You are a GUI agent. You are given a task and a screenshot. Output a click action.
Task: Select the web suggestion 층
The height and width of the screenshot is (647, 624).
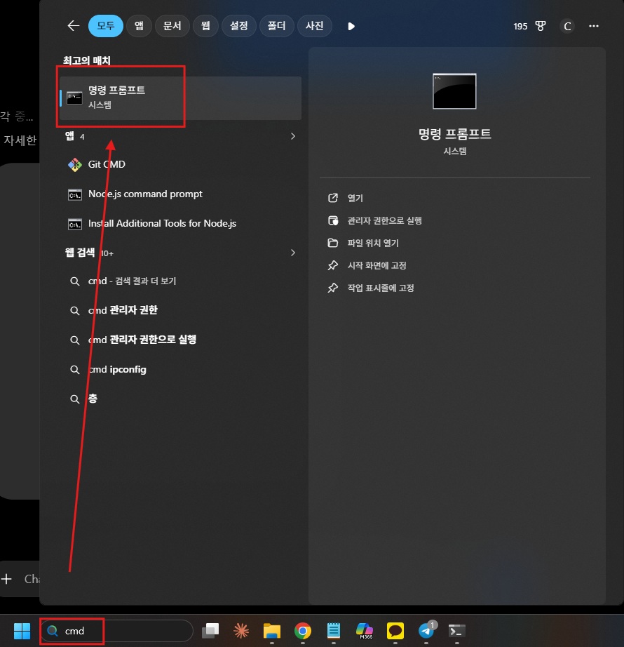pyautogui.click(x=180, y=399)
